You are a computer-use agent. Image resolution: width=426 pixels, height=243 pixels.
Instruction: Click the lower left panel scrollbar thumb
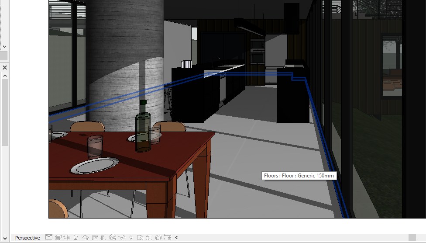tap(5, 112)
